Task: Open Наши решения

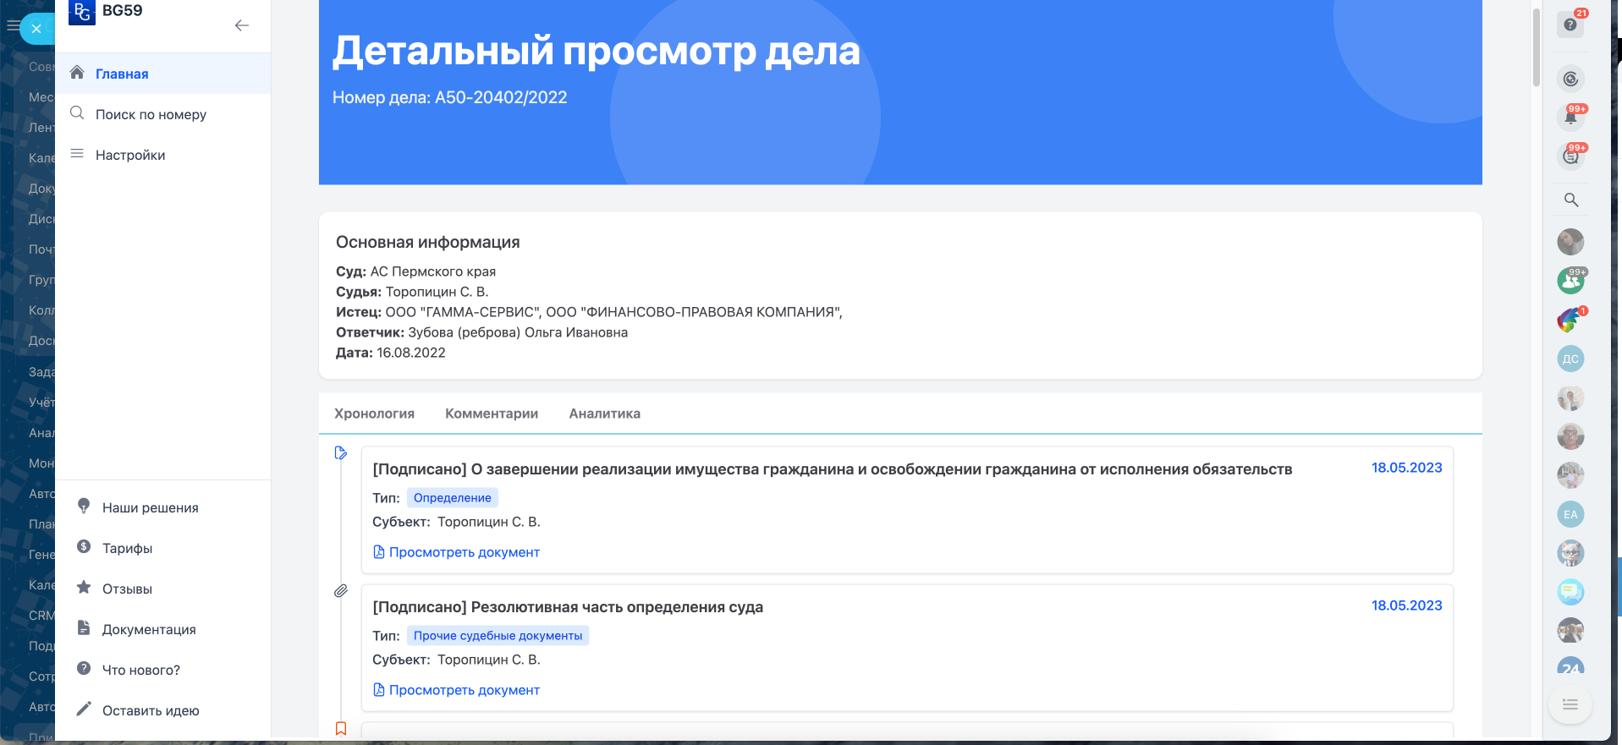Action: point(151,507)
